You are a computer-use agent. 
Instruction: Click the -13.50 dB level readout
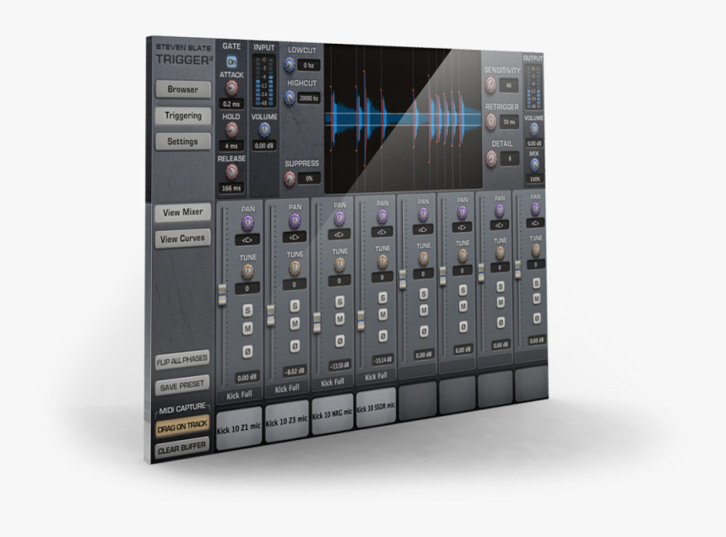tap(339, 366)
